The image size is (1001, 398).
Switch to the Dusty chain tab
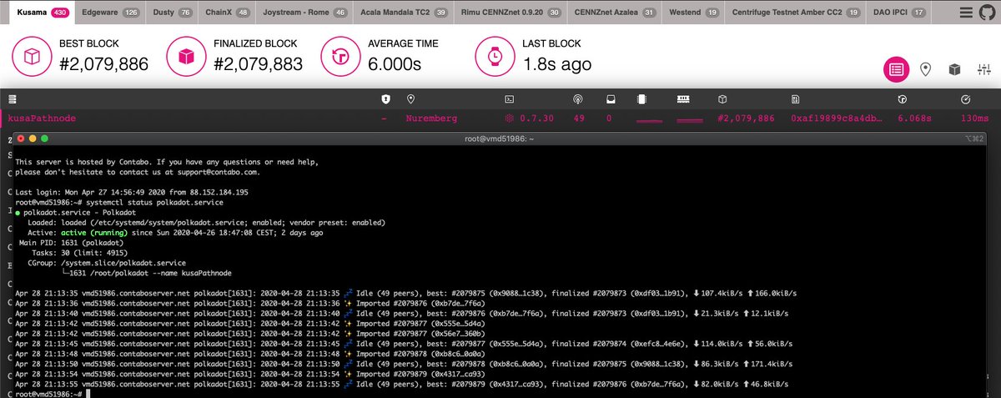(173, 13)
